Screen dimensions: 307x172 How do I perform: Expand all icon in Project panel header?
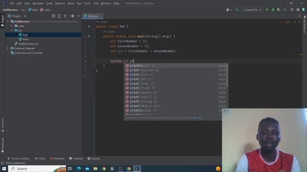click(59, 16)
